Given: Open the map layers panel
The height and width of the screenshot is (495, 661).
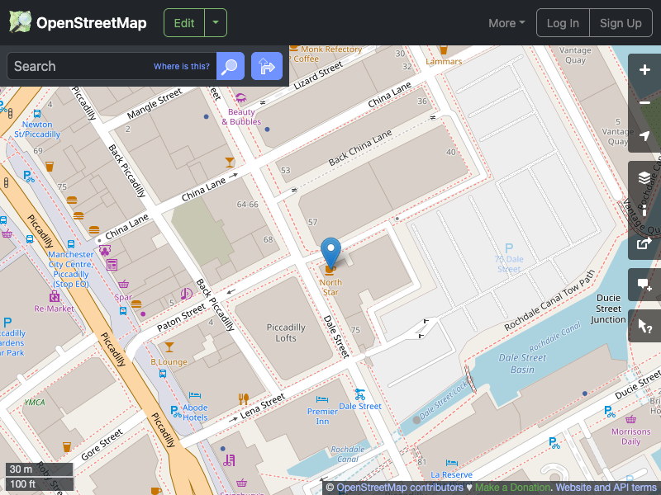Looking at the screenshot, I should (x=644, y=177).
